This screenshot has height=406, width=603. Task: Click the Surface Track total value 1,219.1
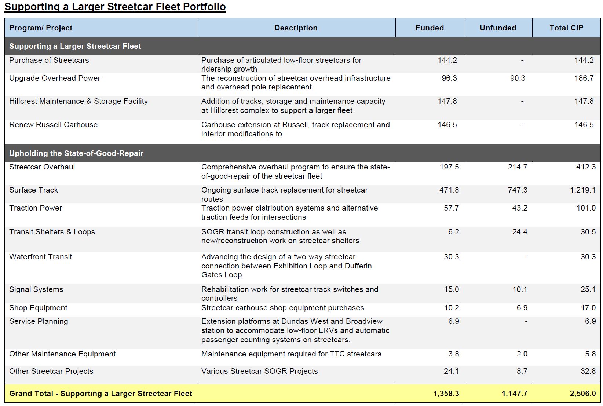(x=582, y=190)
